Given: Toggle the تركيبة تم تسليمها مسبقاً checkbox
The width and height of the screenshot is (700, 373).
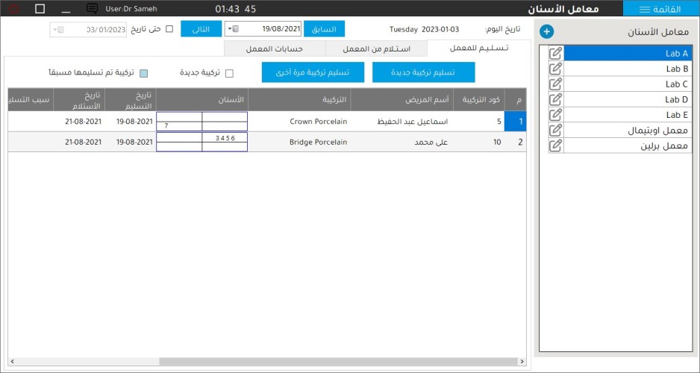Looking at the screenshot, I should (144, 73).
